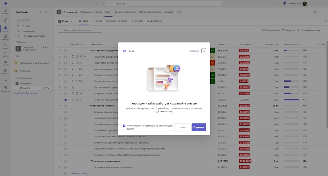Mark task row 20 complete circle
328x176 pixels.
[x=66, y=167]
